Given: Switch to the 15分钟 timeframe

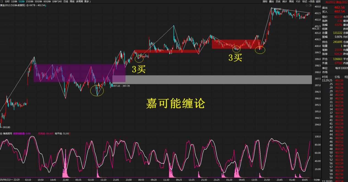Looking at the screenshot, I should pyautogui.click(x=29, y=1).
